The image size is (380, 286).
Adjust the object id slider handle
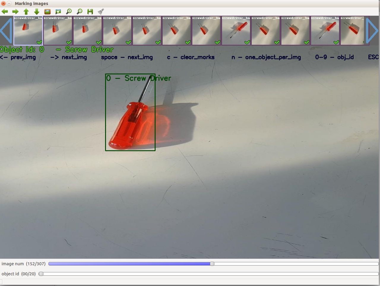pos(41,274)
